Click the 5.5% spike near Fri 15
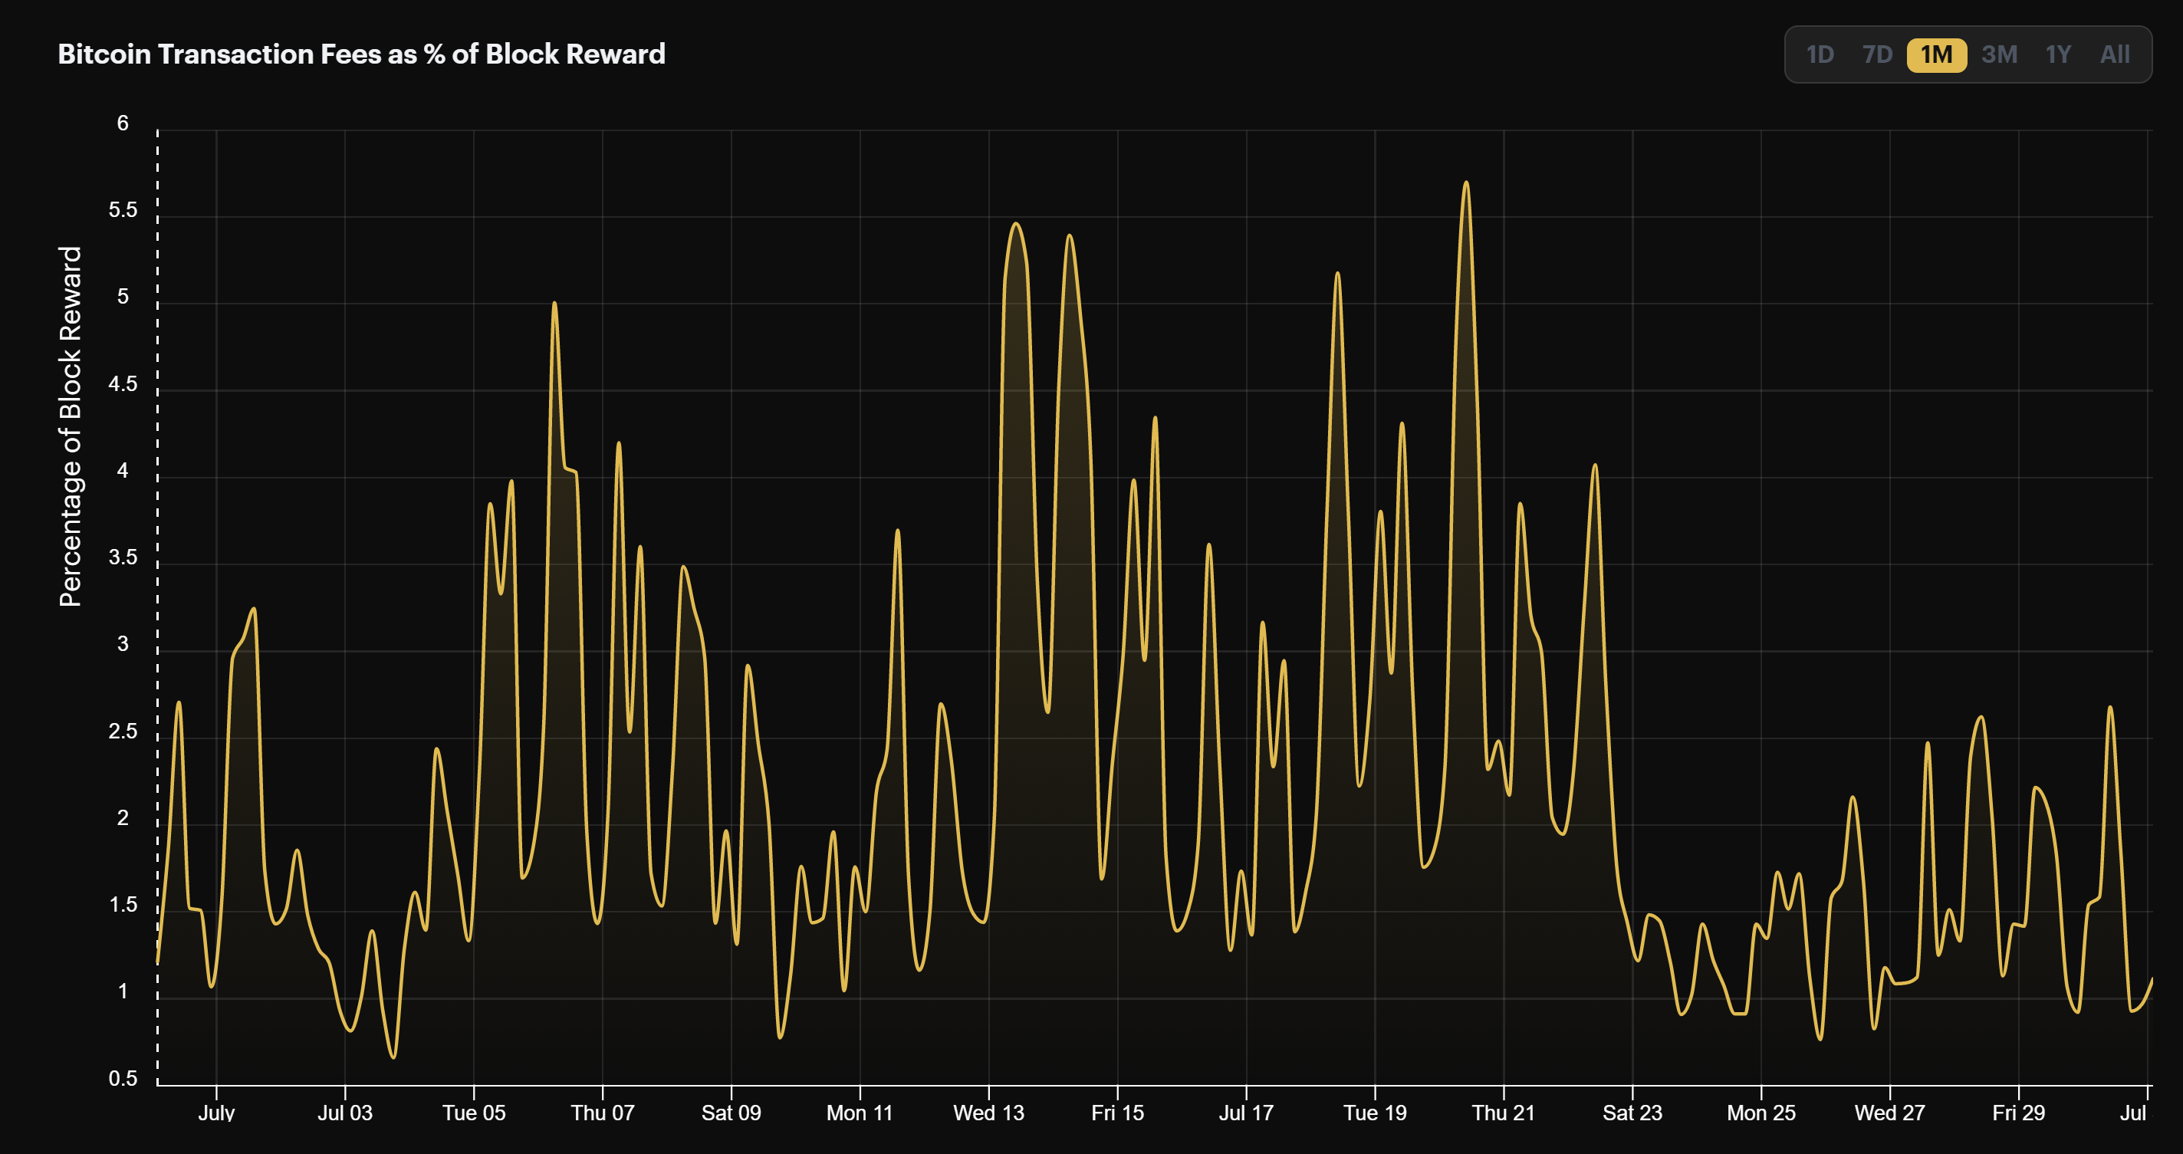Viewport: 2183px width, 1154px height. 1070,235
